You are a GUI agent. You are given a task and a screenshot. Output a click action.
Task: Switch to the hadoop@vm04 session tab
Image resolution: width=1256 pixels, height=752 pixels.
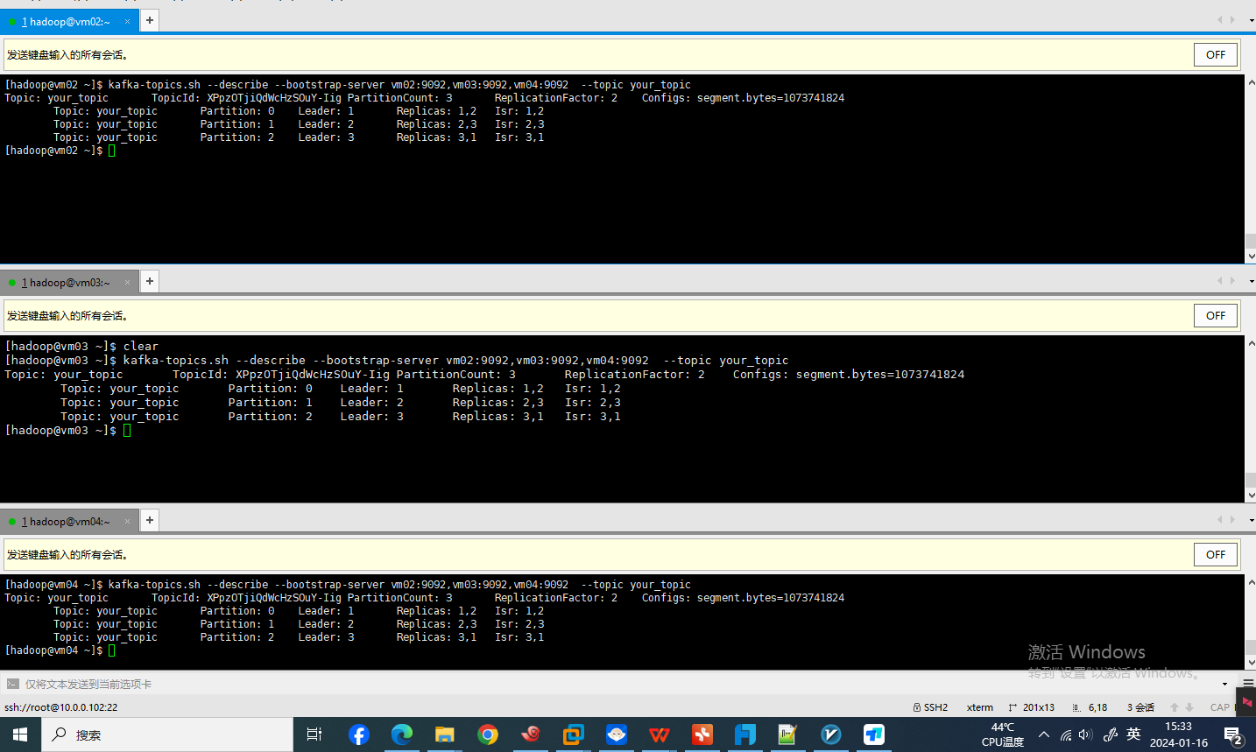point(70,521)
